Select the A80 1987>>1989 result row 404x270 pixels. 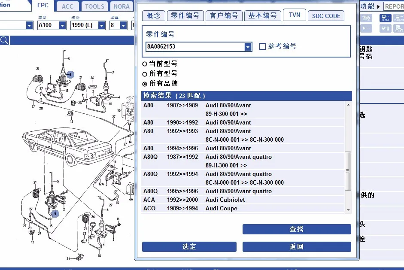[x=243, y=109]
